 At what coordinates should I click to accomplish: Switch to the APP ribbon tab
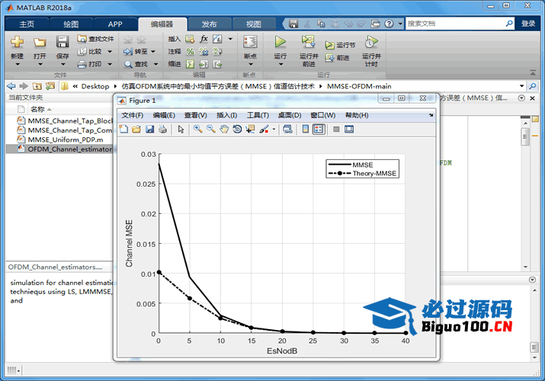pyautogui.click(x=115, y=24)
